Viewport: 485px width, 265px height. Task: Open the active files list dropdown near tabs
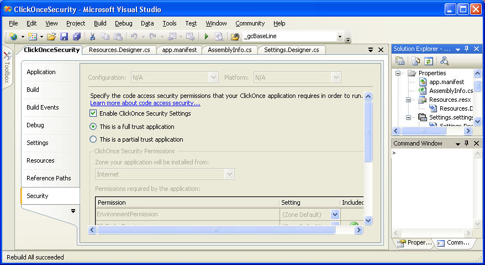coord(371,50)
